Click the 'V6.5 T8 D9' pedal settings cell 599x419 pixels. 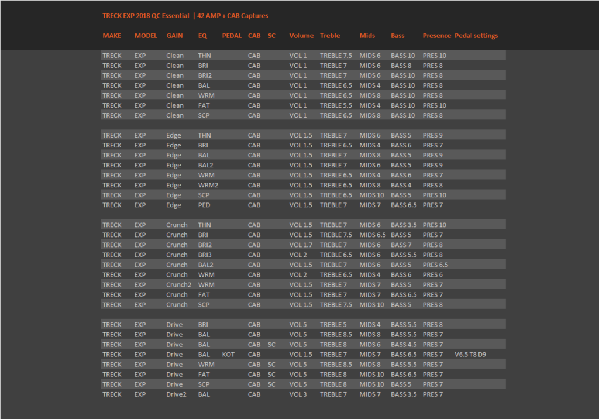click(x=470, y=355)
